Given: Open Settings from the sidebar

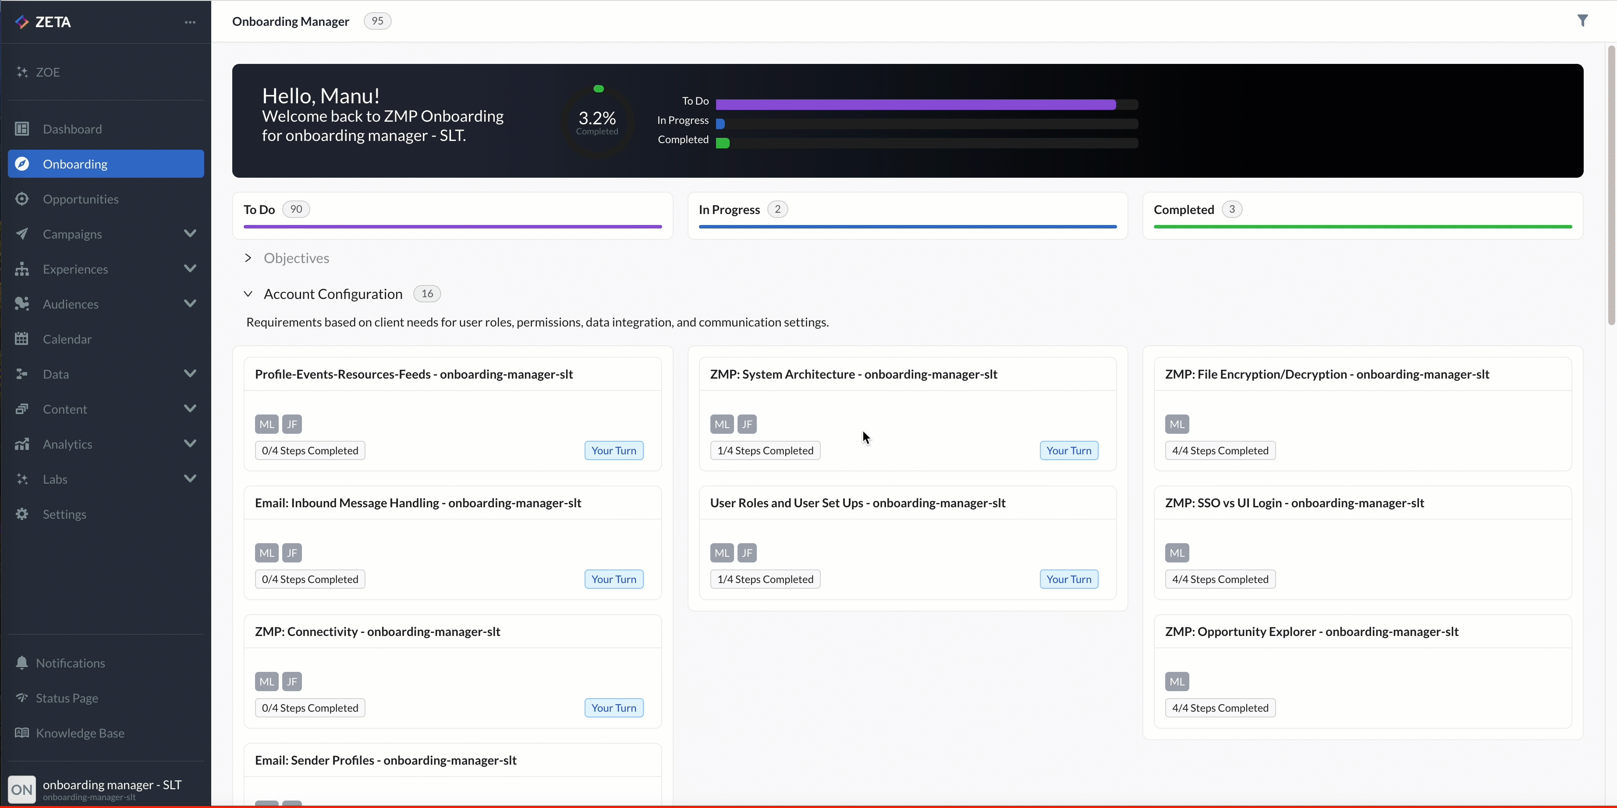Looking at the screenshot, I should pos(106,514).
